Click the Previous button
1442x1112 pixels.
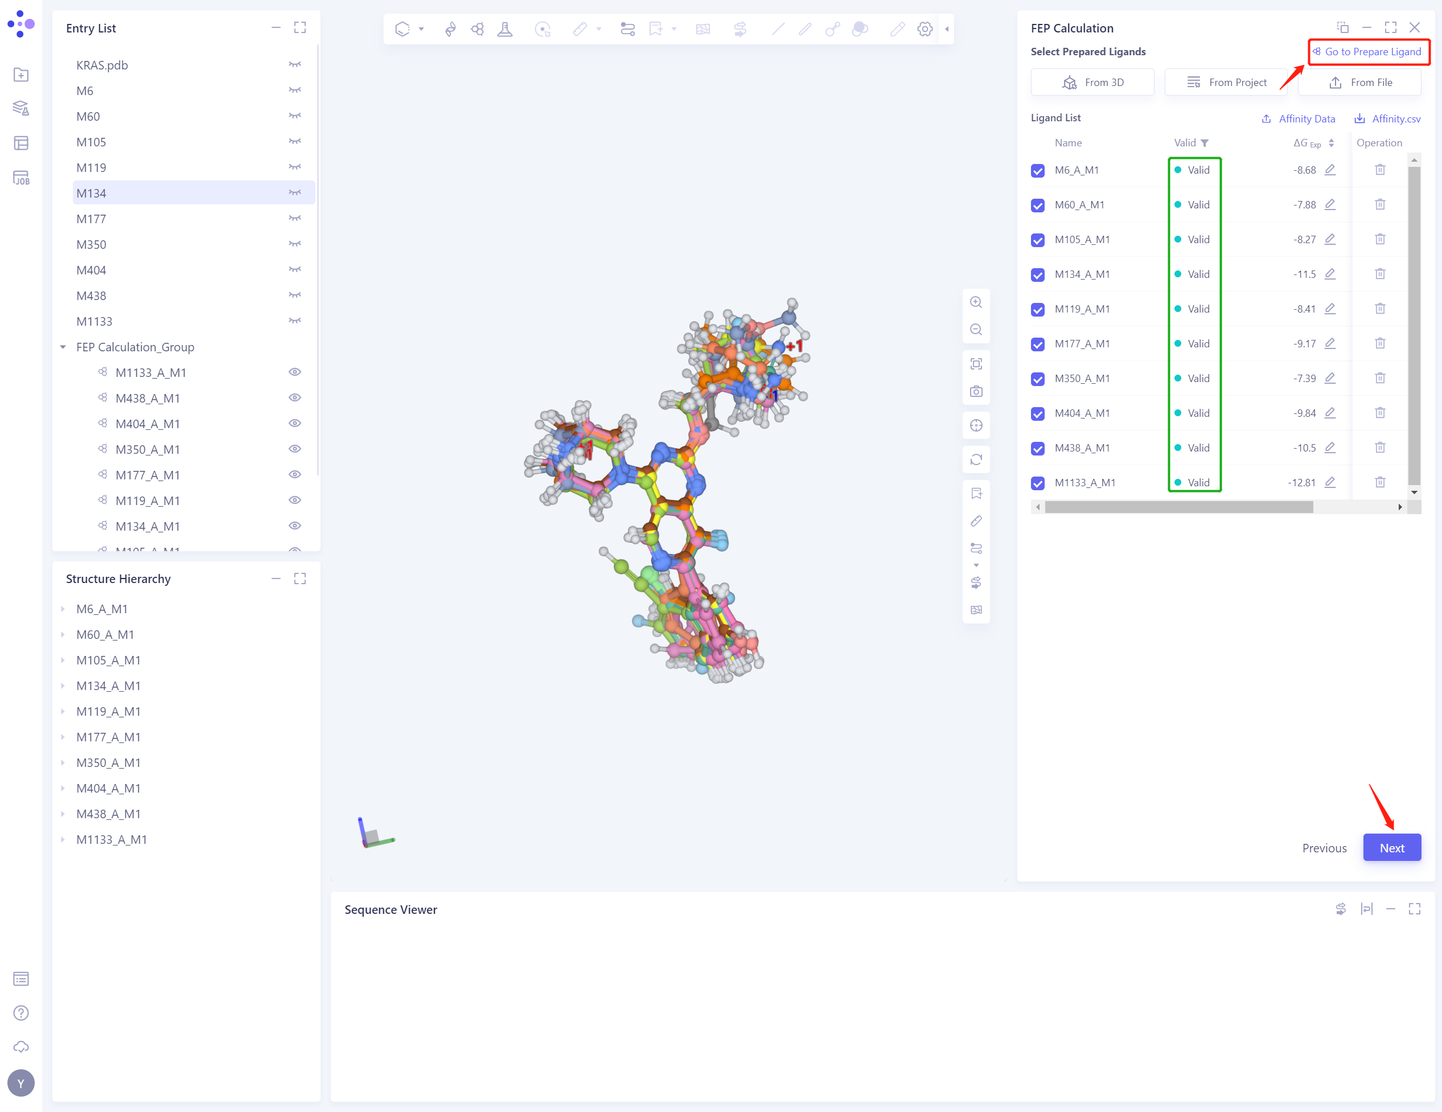tap(1324, 848)
